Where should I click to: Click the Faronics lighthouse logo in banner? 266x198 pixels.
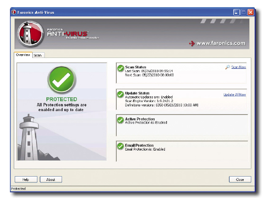[x=30, y=34]
